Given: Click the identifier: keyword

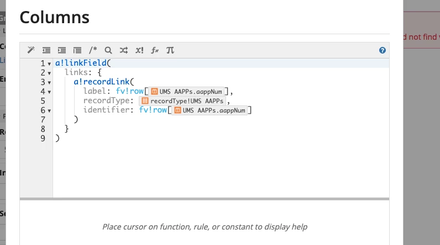Looking at the screenshot, I should [108, 110].
